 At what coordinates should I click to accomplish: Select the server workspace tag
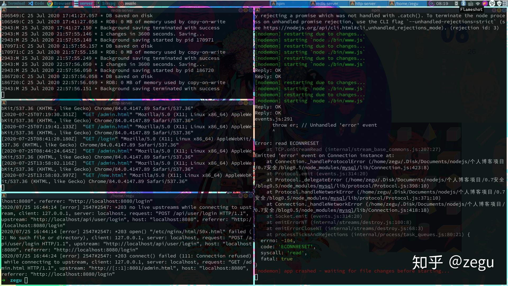84,3
